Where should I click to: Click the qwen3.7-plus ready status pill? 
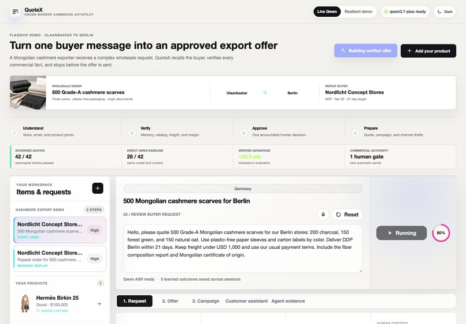point(405,12)
